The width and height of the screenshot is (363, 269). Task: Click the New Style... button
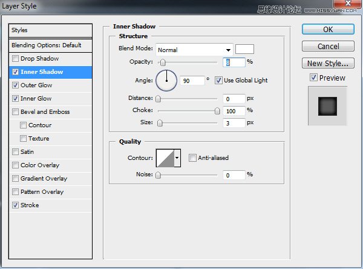328,63
